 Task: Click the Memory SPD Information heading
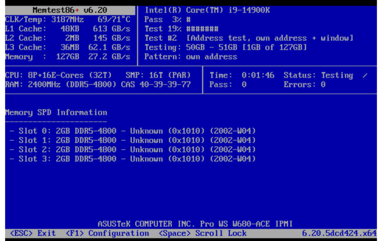pos(56,113)
